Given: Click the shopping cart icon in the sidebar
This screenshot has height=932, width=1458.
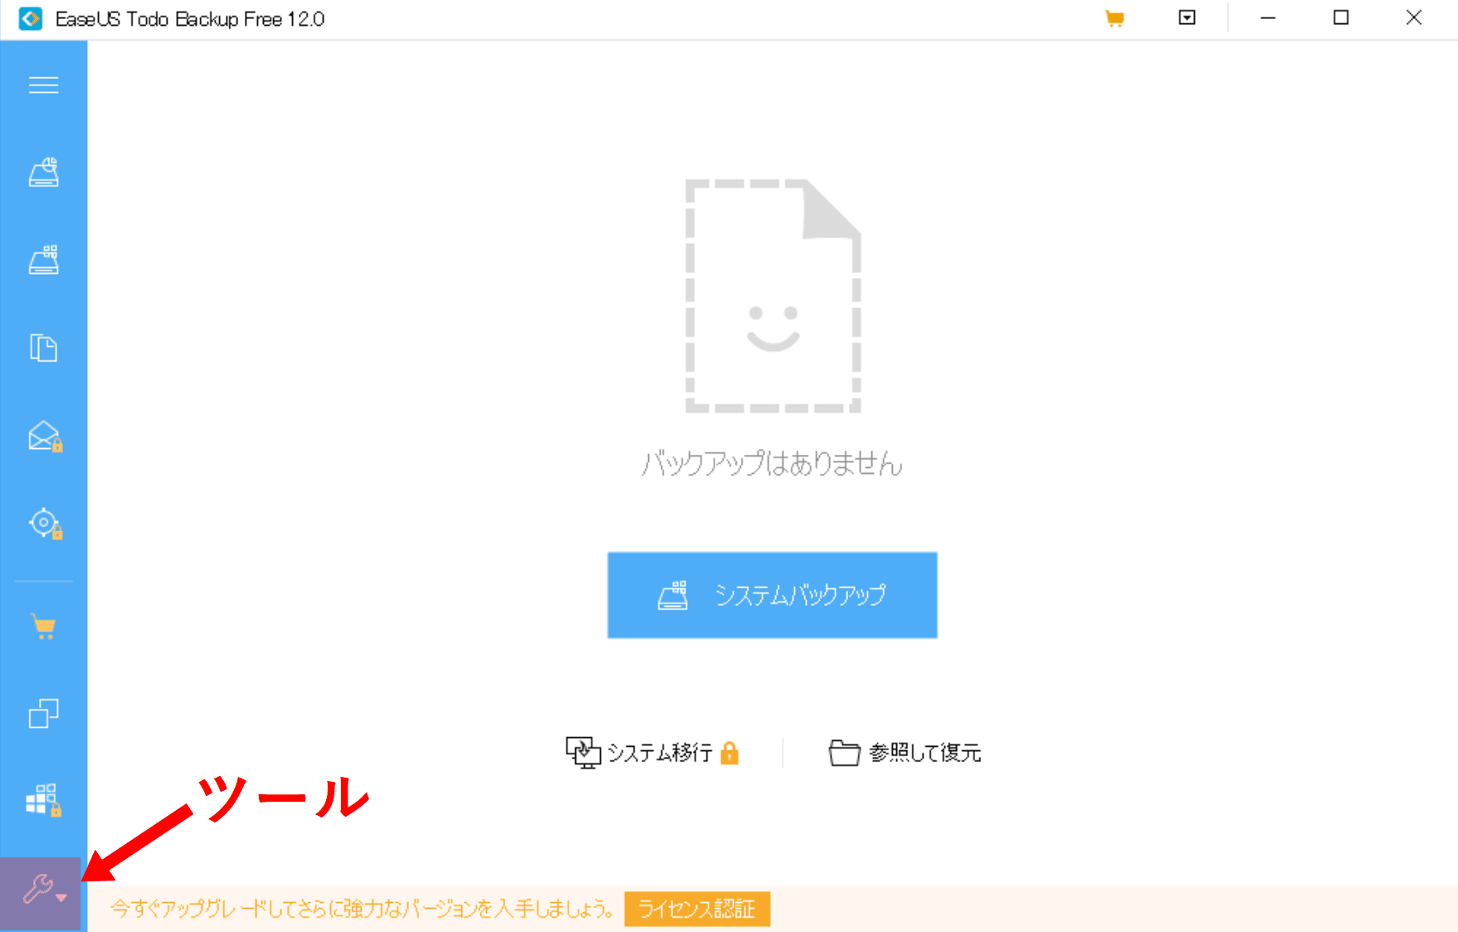Looking at the screenshot, I should (43, 626).
